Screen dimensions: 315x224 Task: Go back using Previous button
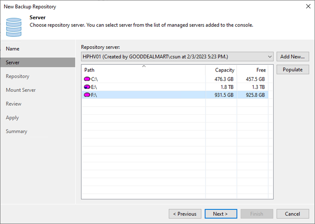click(185, 214)
